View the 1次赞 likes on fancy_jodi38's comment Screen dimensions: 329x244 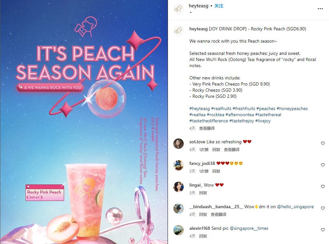click(x=204, y=171)
